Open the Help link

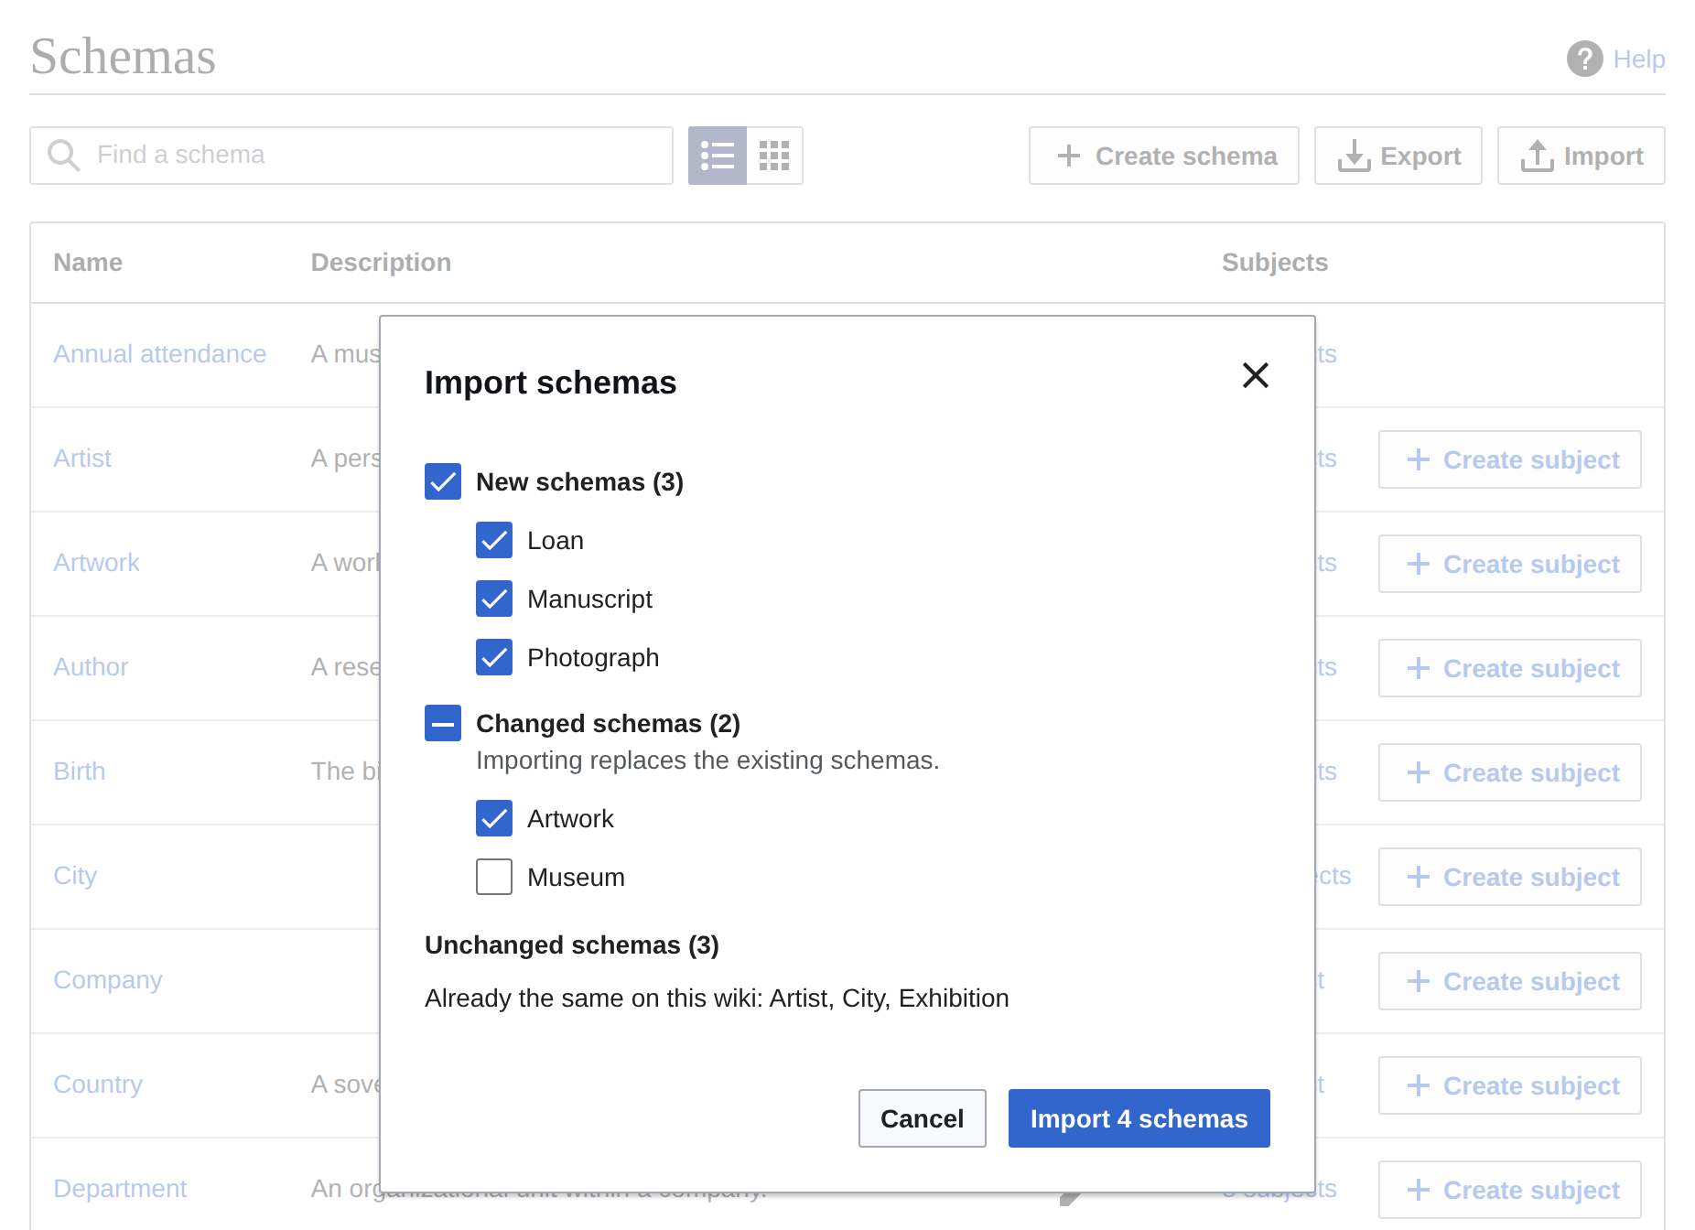coord(1638,59)
